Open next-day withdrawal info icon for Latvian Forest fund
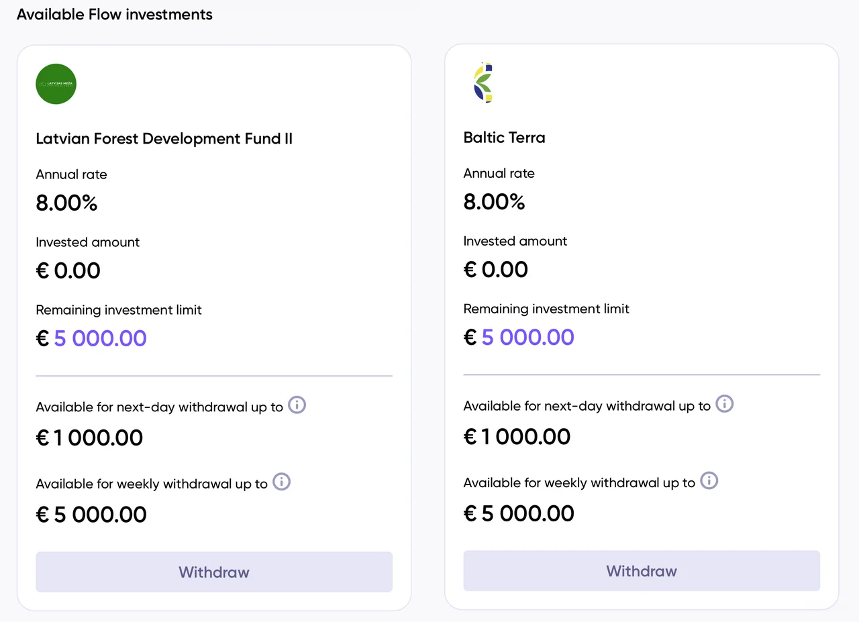This screenshot has height=622, width=859. click(297, 405)
